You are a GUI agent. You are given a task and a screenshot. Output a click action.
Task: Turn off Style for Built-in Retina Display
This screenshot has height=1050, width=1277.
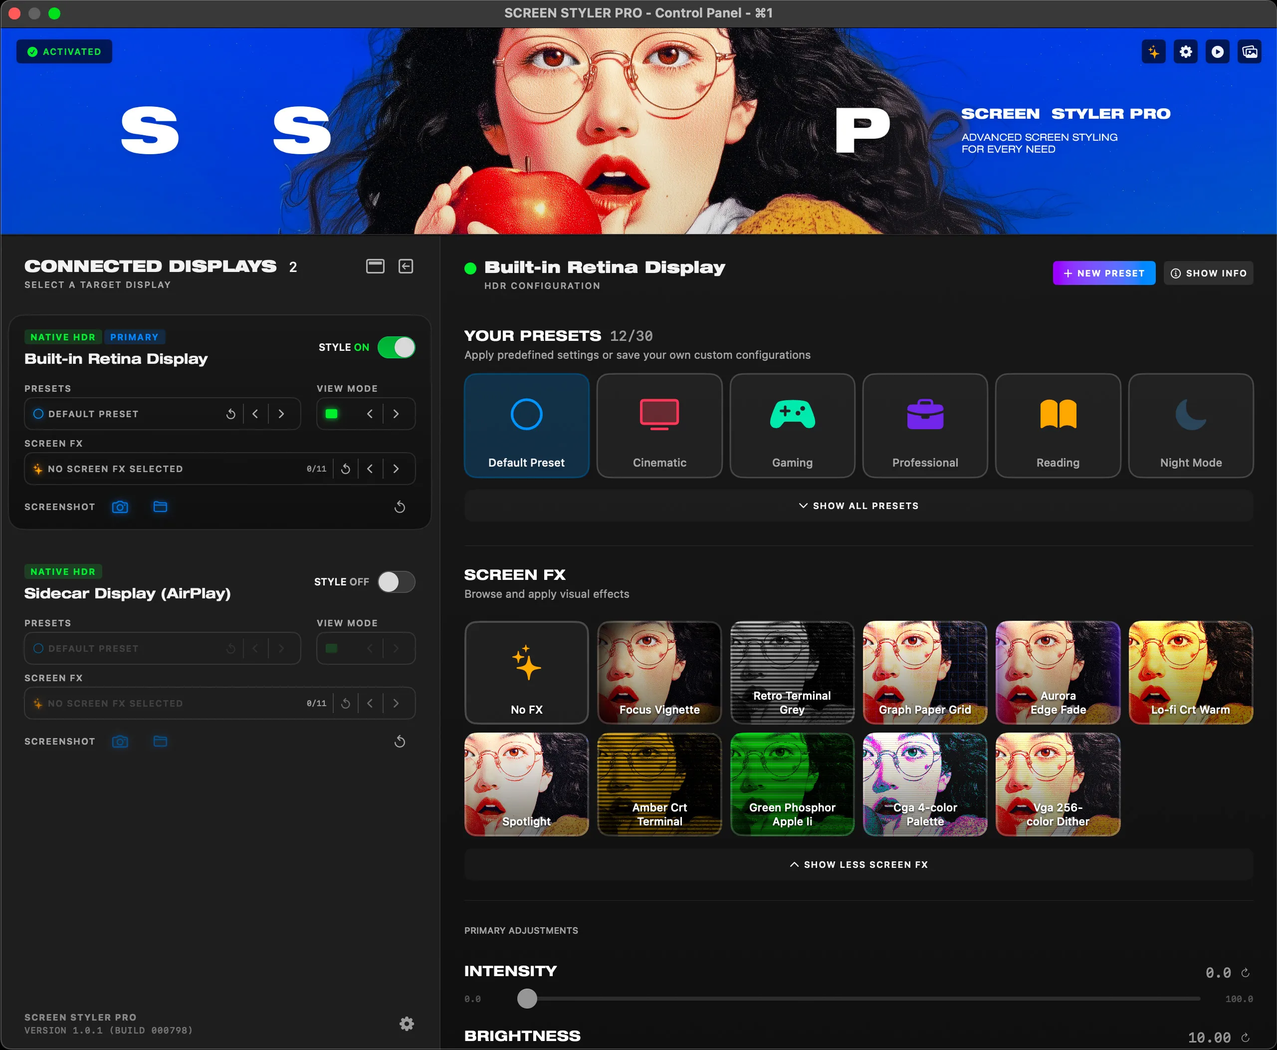coord(396,347)
